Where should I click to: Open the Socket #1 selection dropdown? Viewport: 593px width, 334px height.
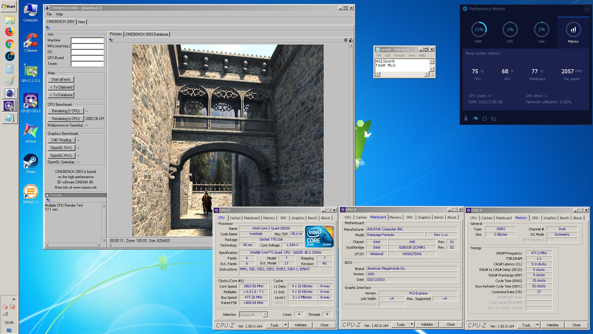tap(254, 315)
